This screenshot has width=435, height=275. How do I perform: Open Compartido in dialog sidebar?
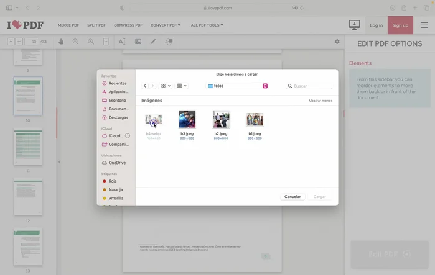click(116, 145)
